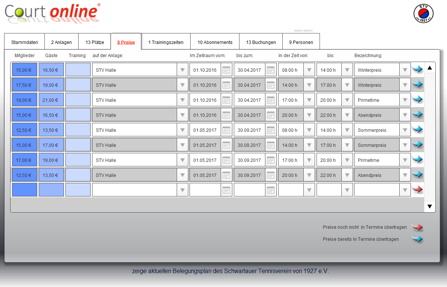The height and width of the screenshot is (287, 447).
Task: Expand Anlage dropdown of the 15,00 € Winterpreis row
Action: 182,70
